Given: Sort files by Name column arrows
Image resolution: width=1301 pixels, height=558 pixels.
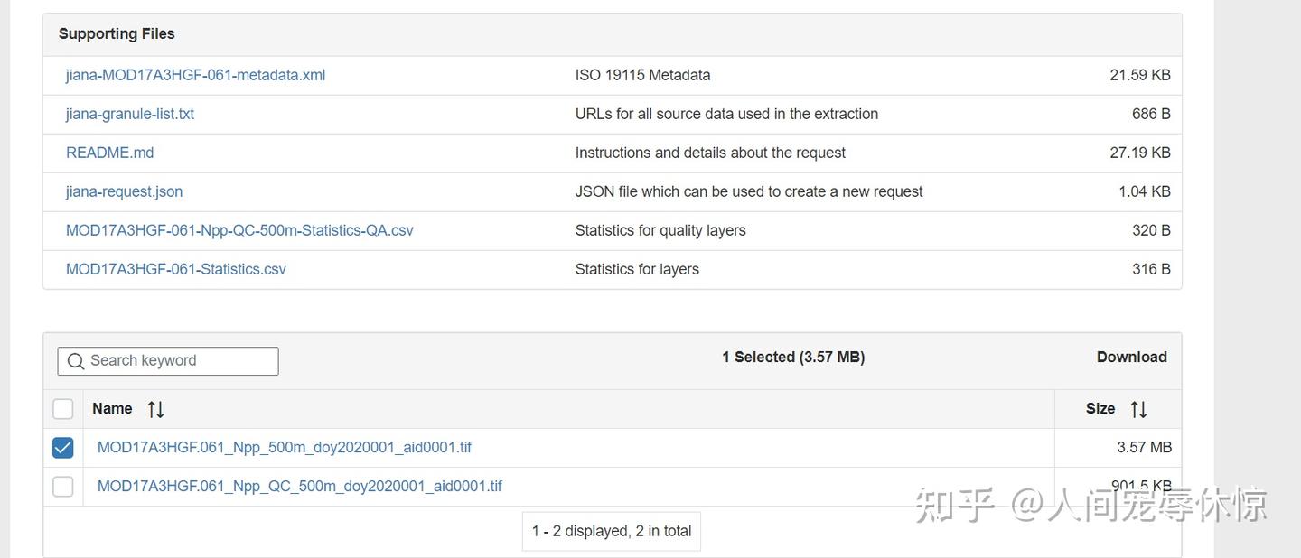Looking at the screenshot, I should pyautogui.click(x=156, y=409).
